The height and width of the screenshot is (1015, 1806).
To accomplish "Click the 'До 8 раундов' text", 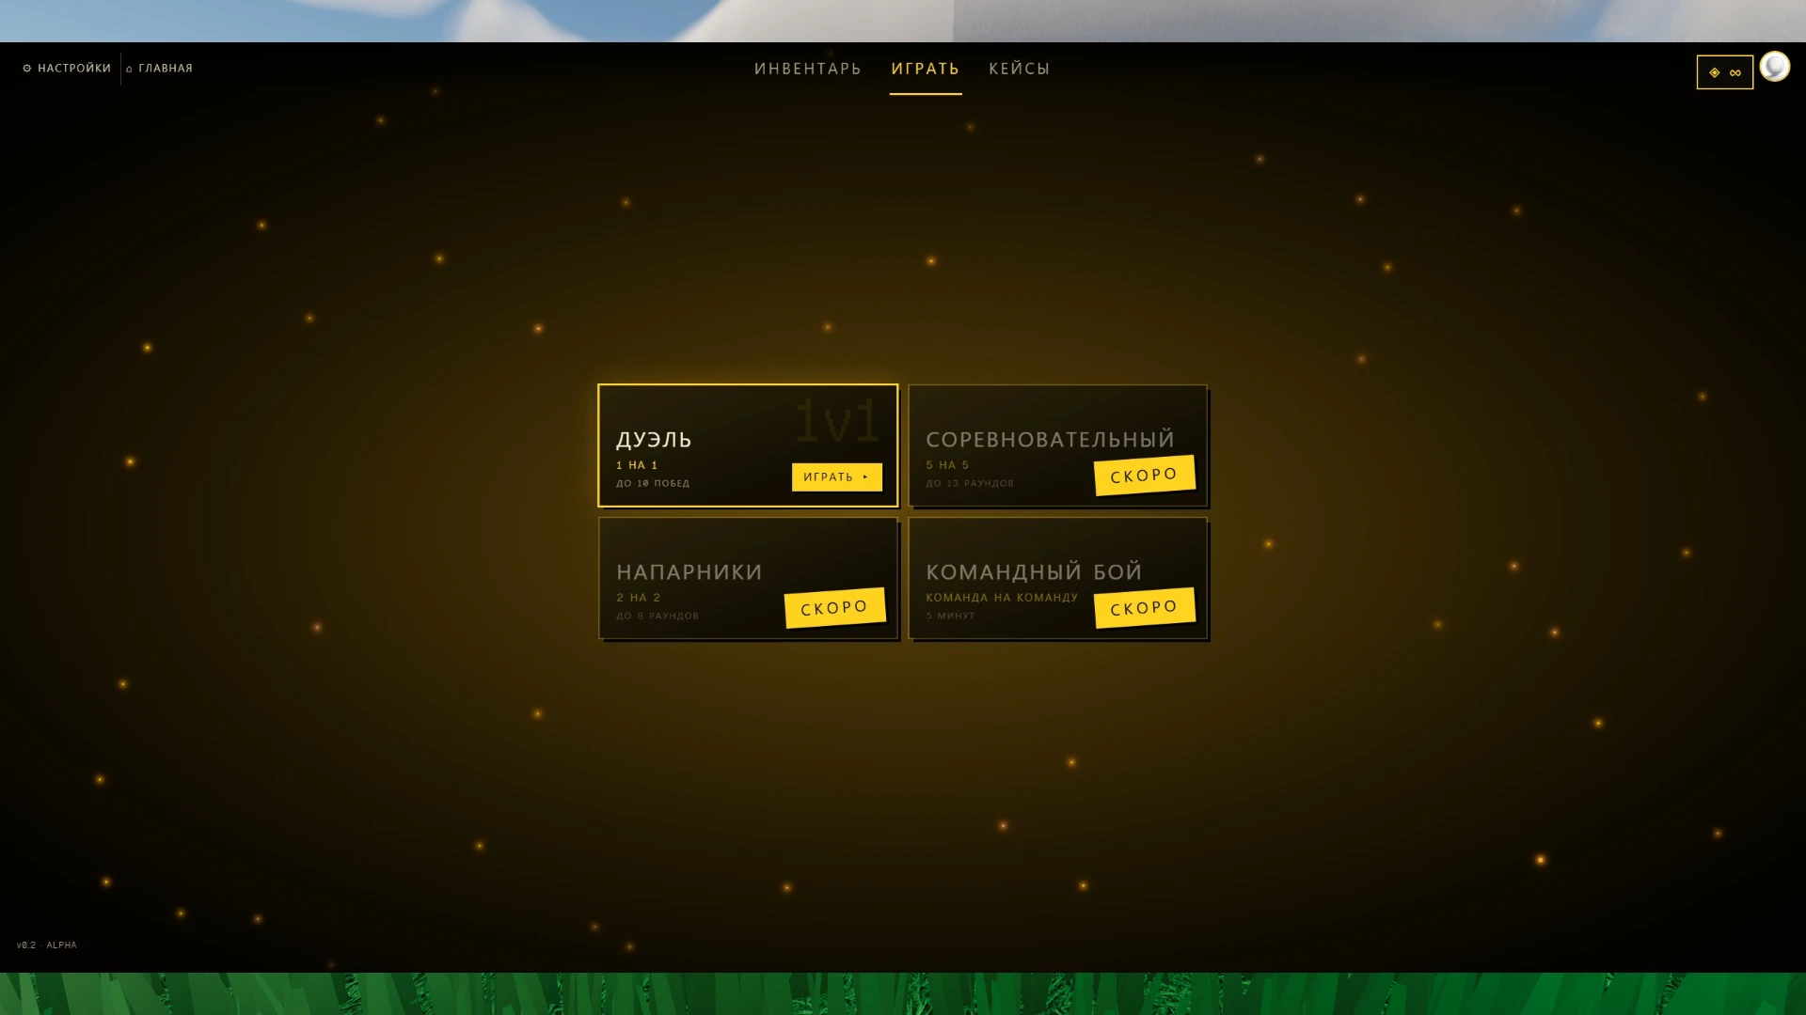I will 657,617.
